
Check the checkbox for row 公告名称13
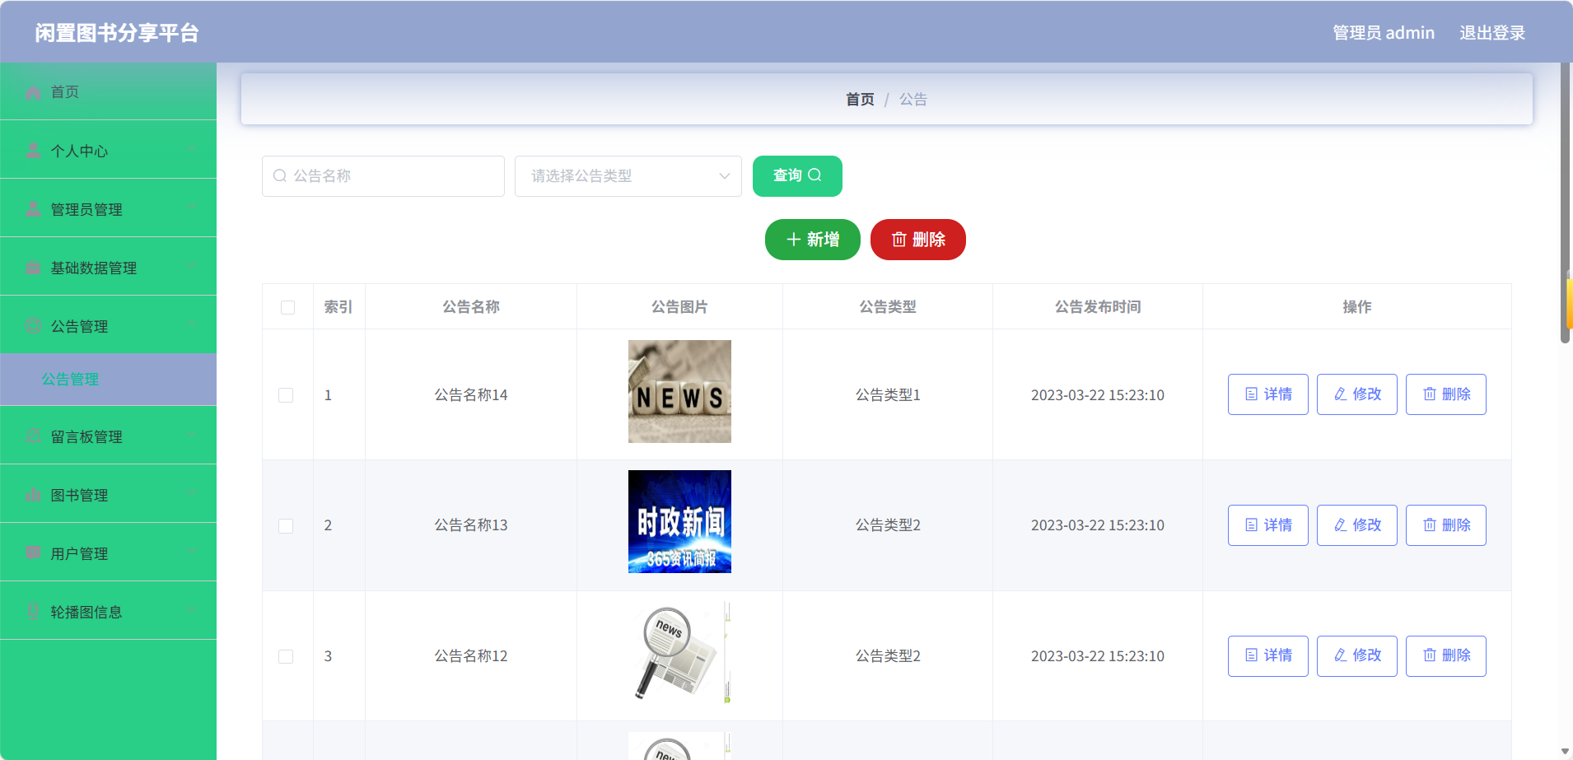pyautogui.click(x=286, y=525)
